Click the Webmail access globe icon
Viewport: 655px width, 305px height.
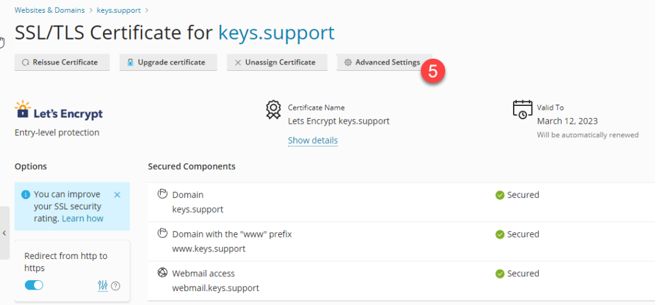(x=162, y=272)
